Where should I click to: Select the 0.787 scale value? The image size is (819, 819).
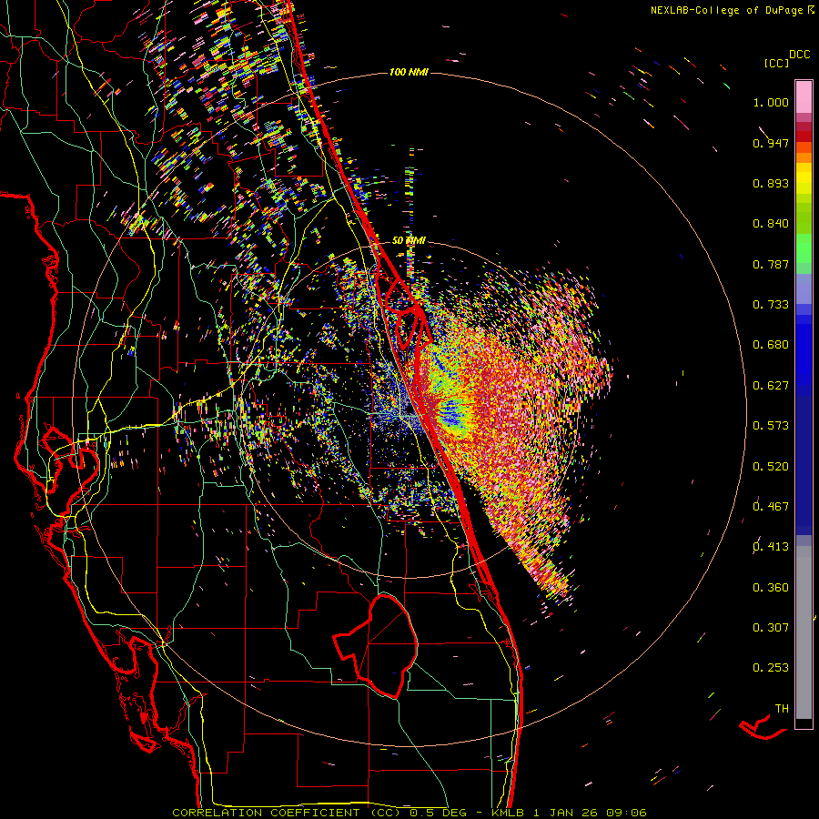[x=771, y=264]
